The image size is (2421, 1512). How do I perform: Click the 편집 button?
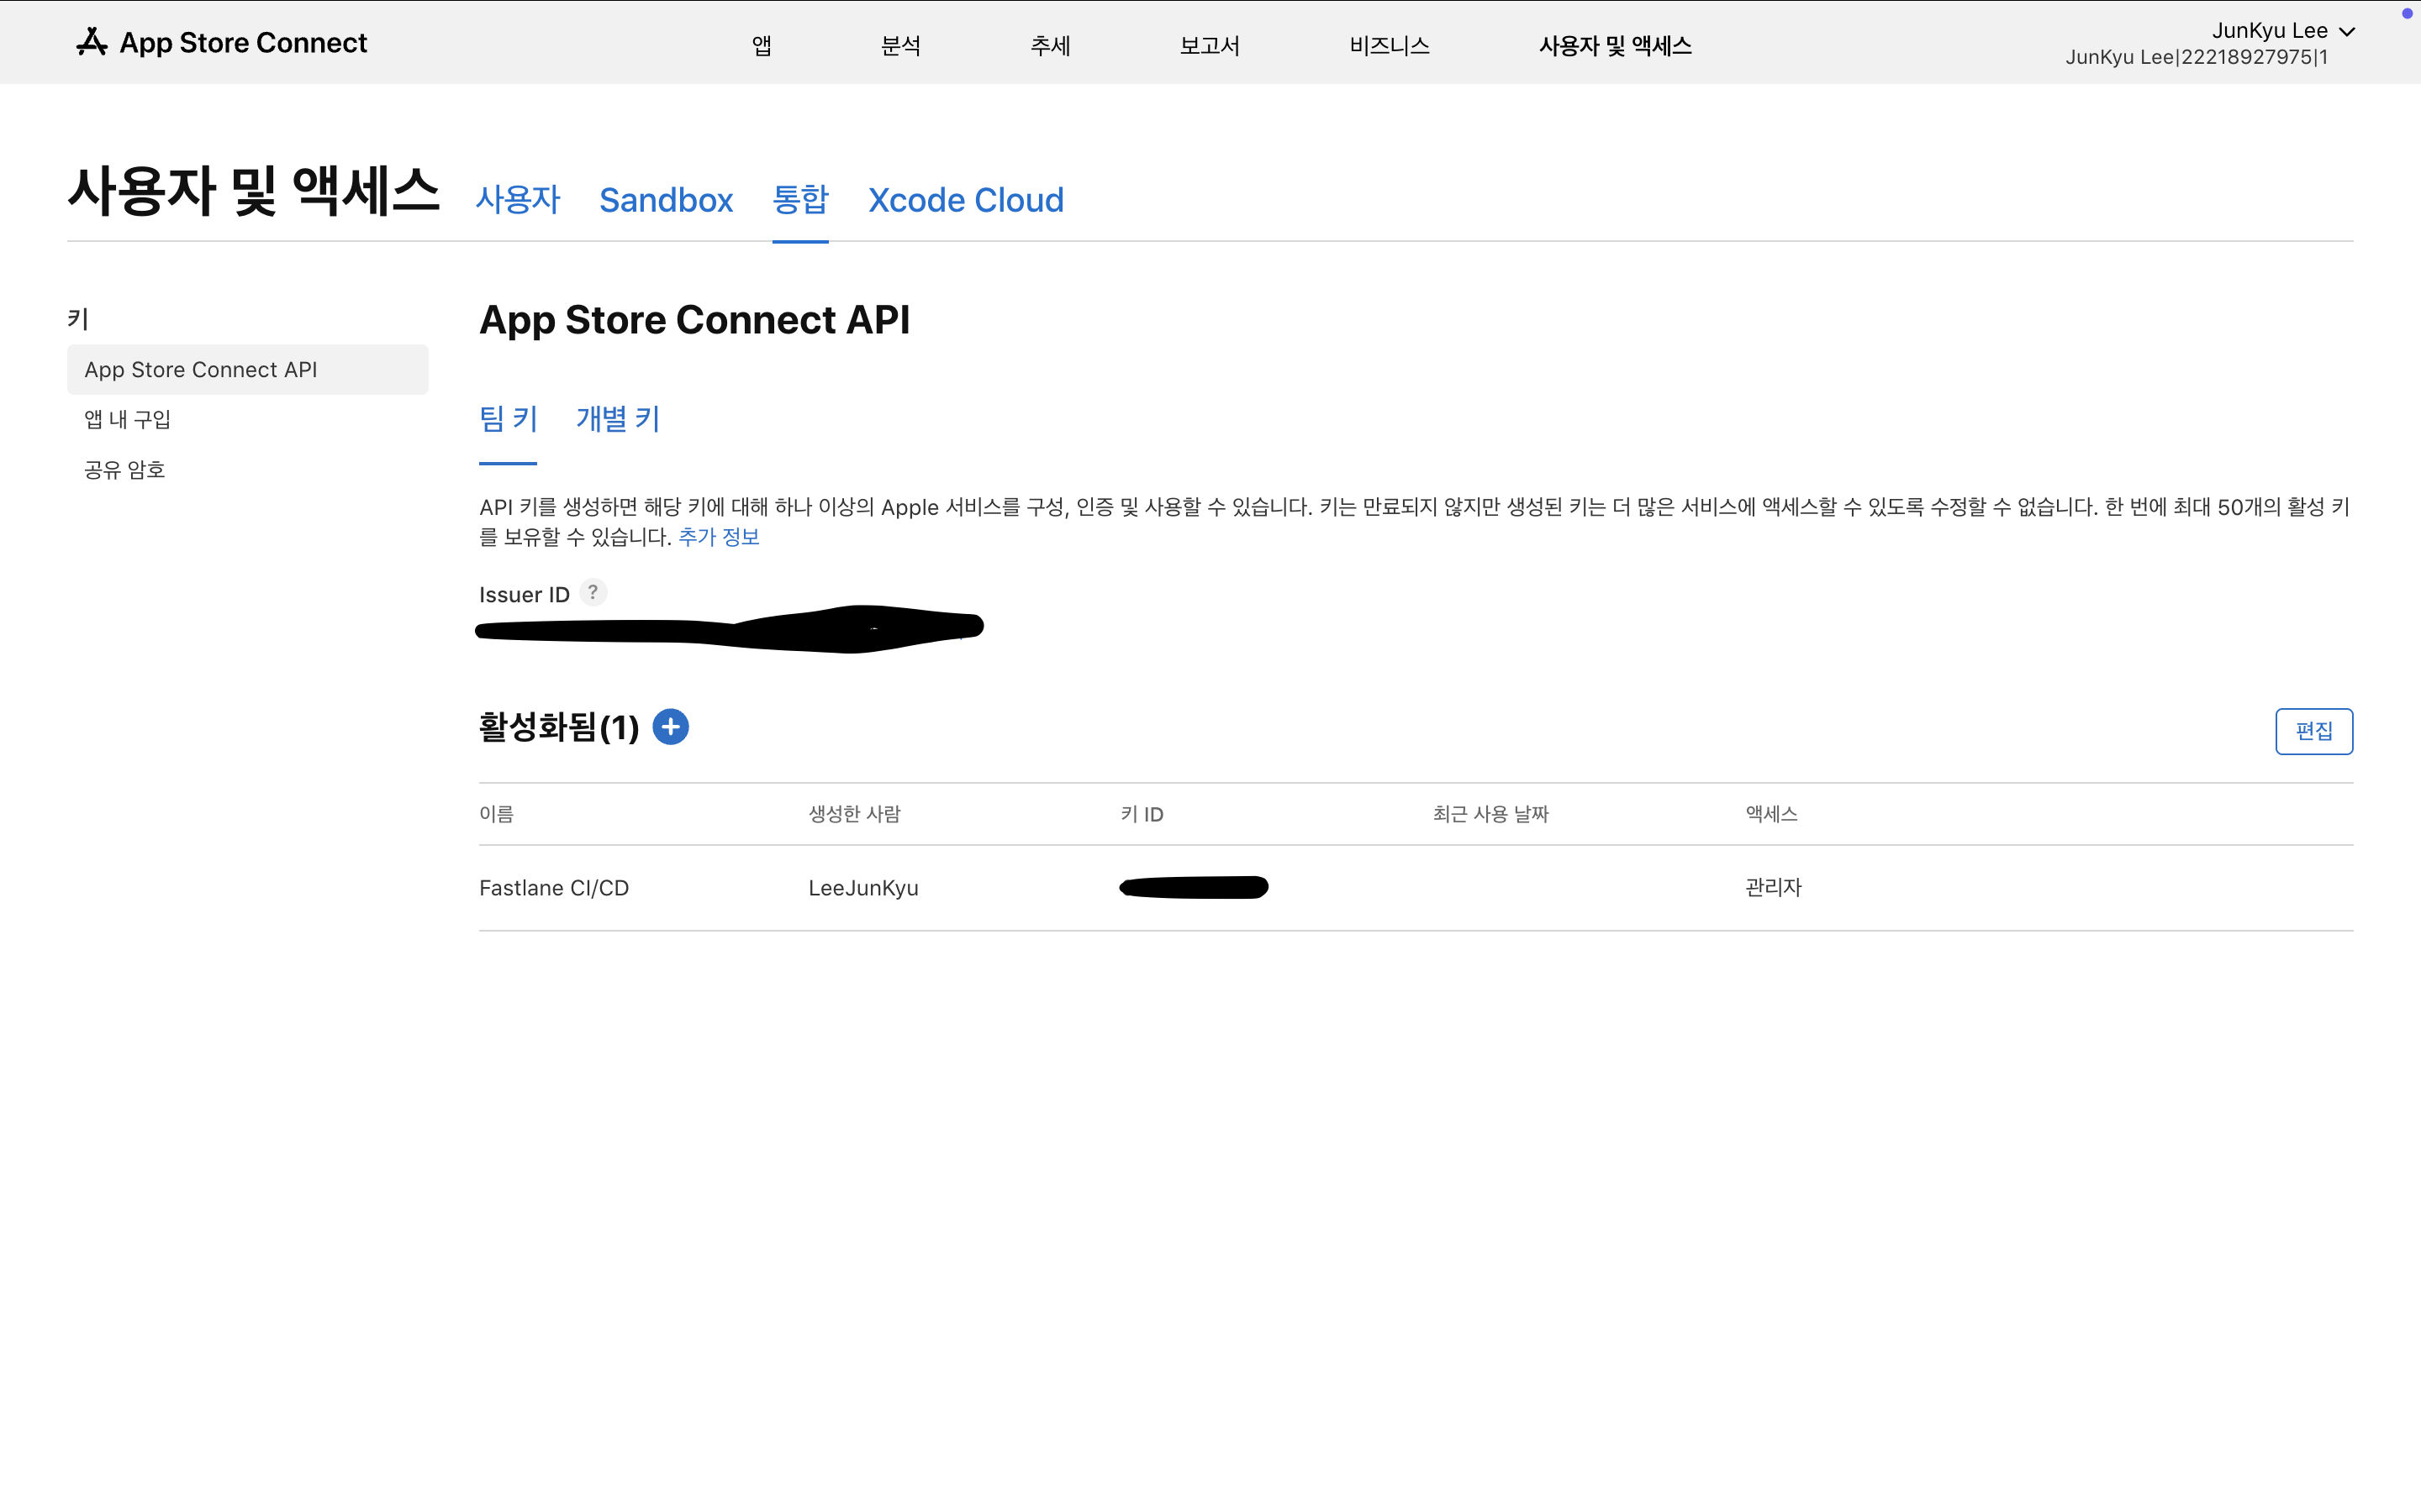tap(2314, 731)
